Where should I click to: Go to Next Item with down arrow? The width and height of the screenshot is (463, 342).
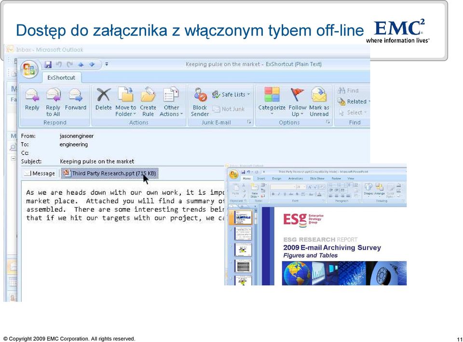click(92, 64)
